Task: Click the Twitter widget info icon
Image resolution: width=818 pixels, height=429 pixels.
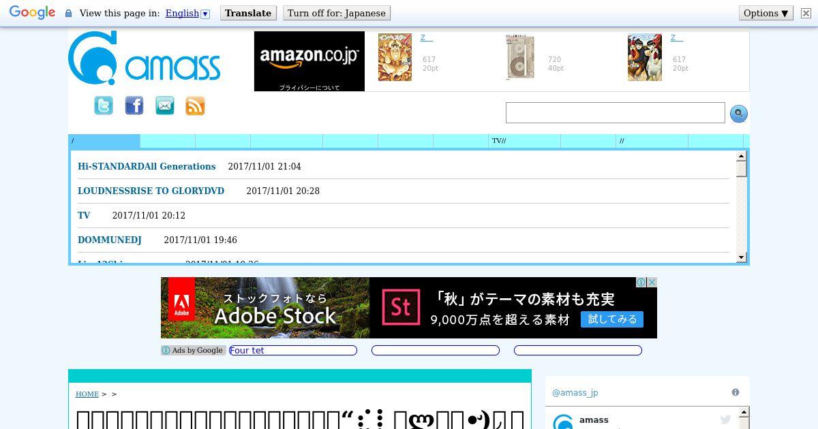Action: [736, 392]
